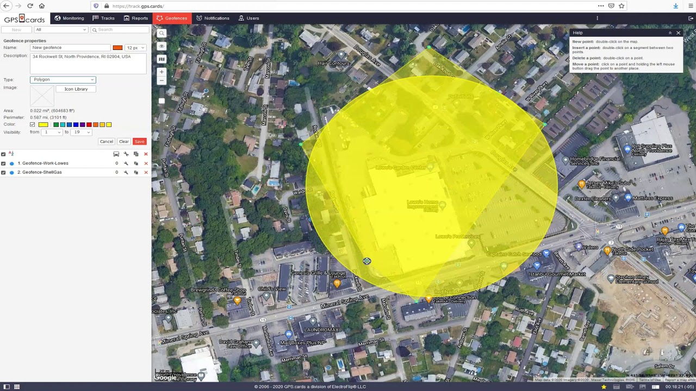Click the Description text area

88,64
